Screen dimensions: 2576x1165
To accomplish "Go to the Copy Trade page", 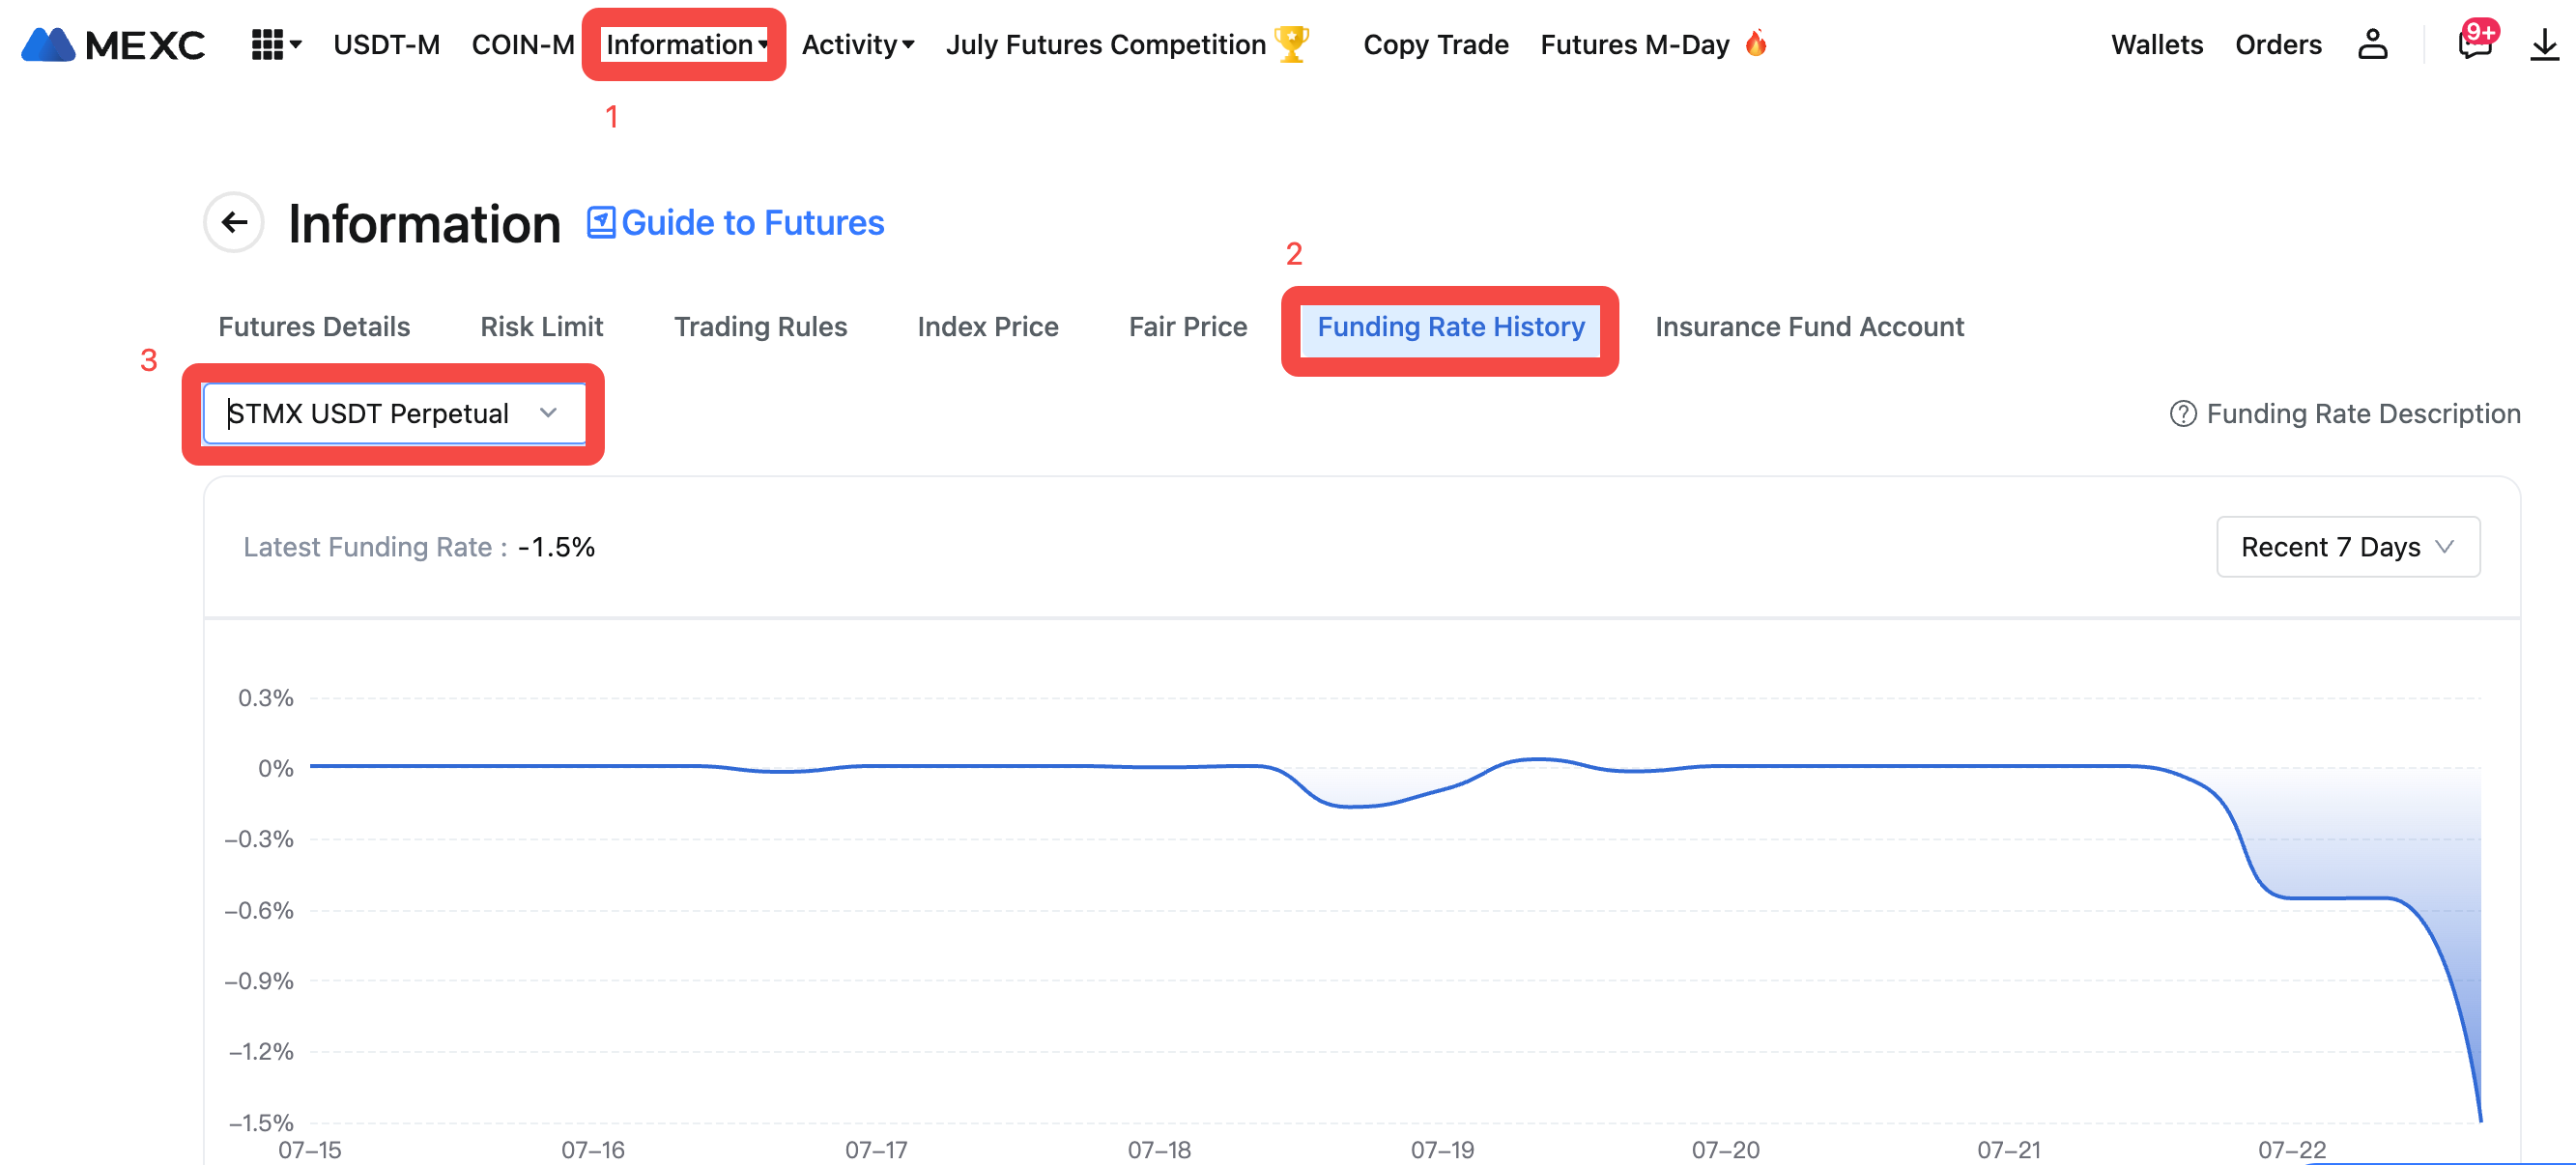I will (1435, 44).
